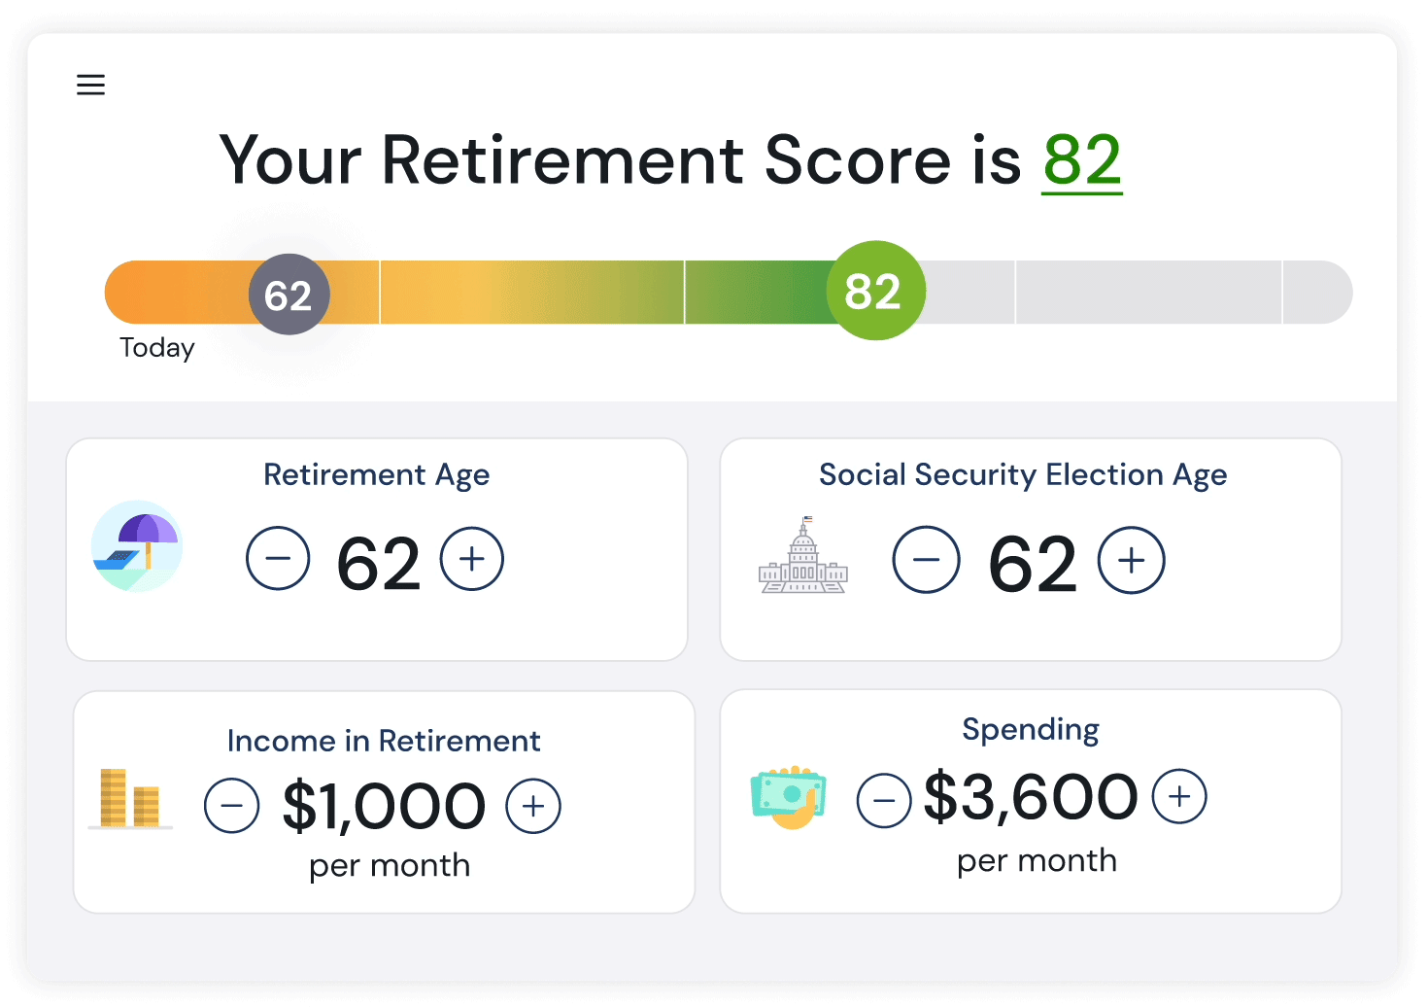This screenshot has width=1428, height=1008.
Task: Increase the monthly Spending amount
Action: point(1179,797)
